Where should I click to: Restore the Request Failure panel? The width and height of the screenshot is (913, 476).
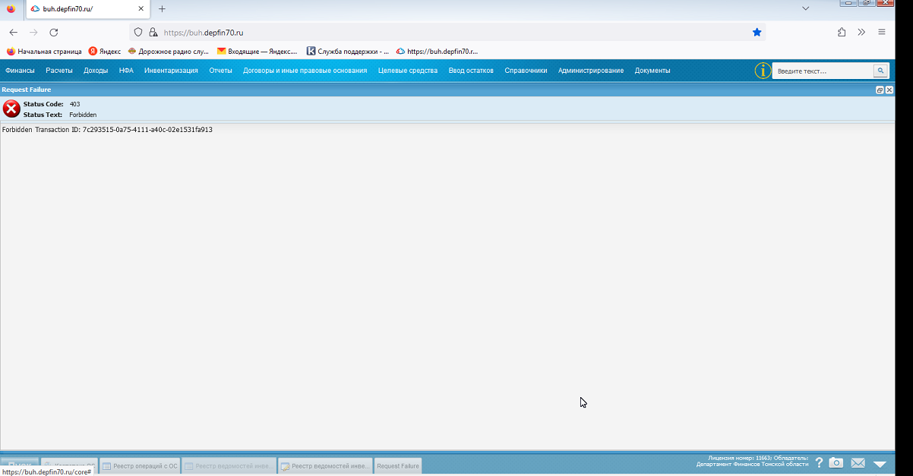(x=880, y=90)
